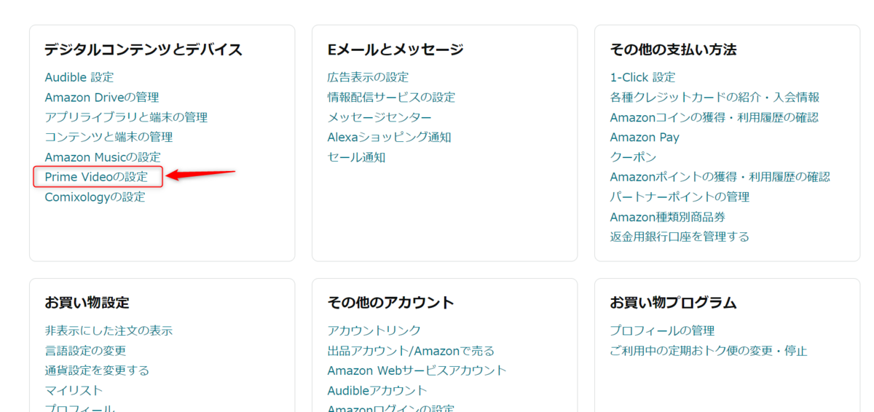Open プロフィールの管理 link

(x=662, y=330)
